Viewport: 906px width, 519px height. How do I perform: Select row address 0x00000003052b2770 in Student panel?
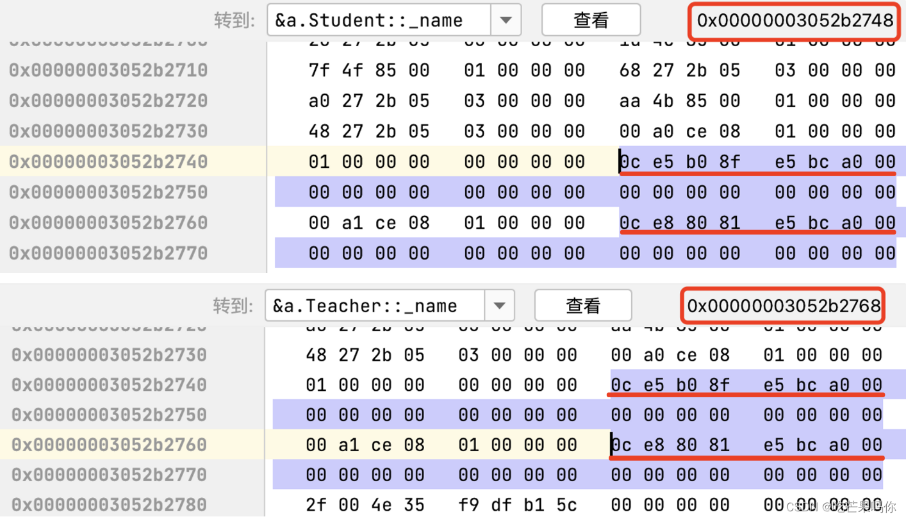(108, 253)
